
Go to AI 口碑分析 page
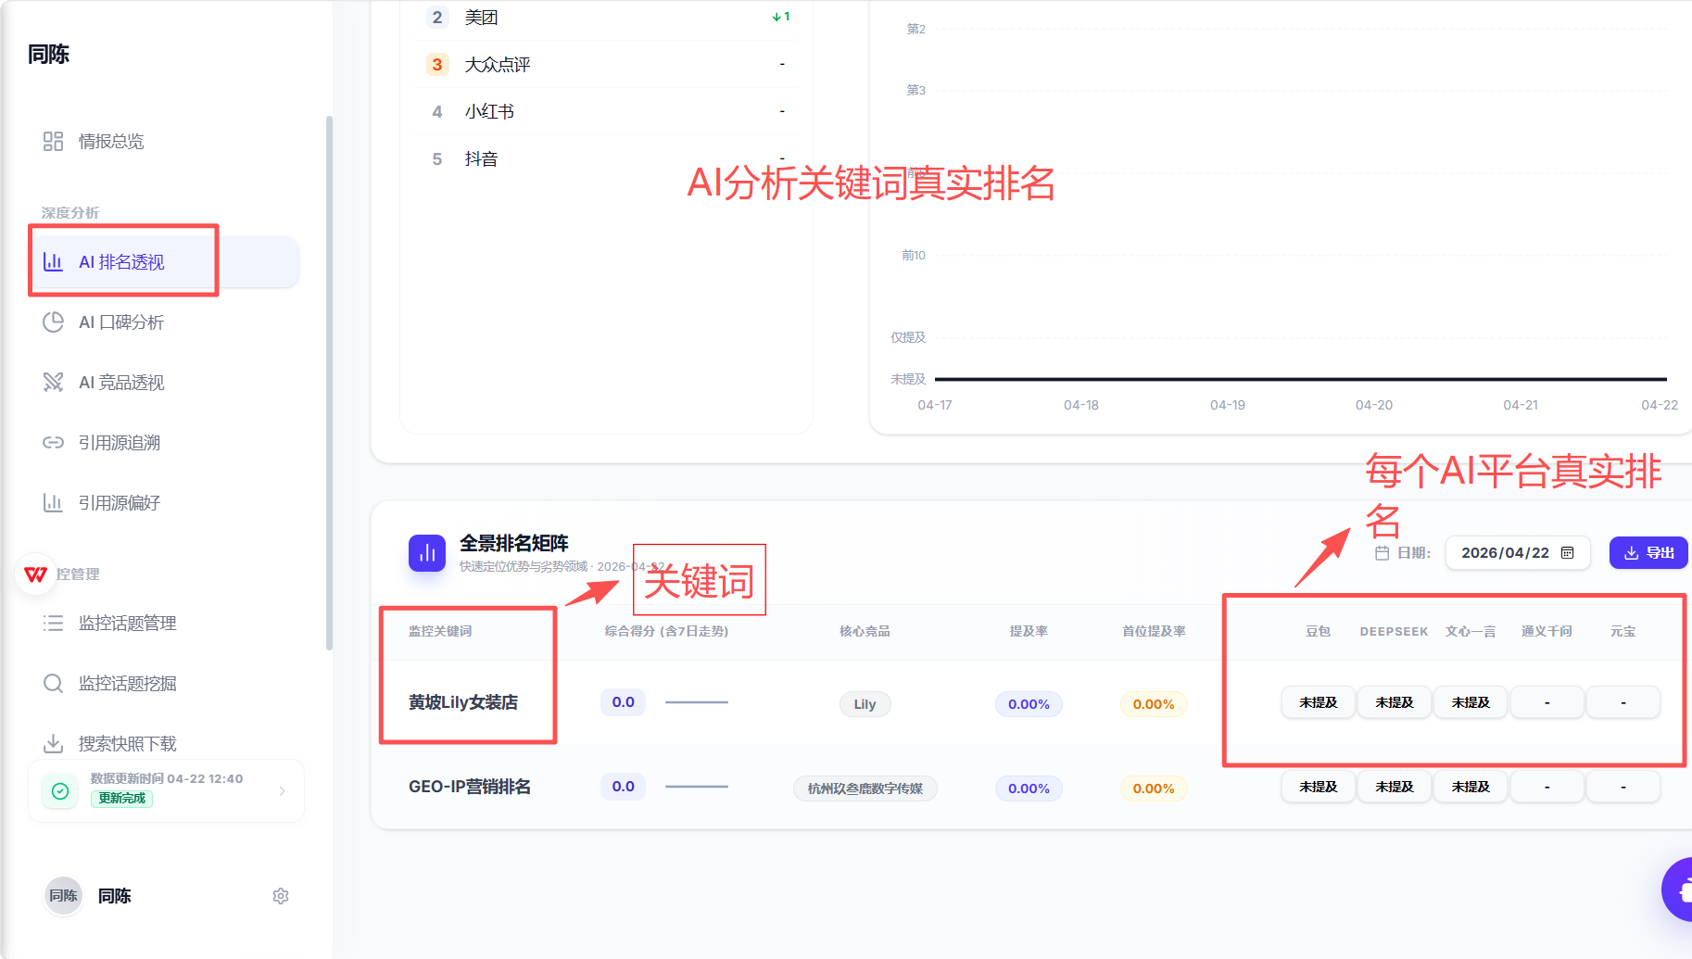pos(167,322)
